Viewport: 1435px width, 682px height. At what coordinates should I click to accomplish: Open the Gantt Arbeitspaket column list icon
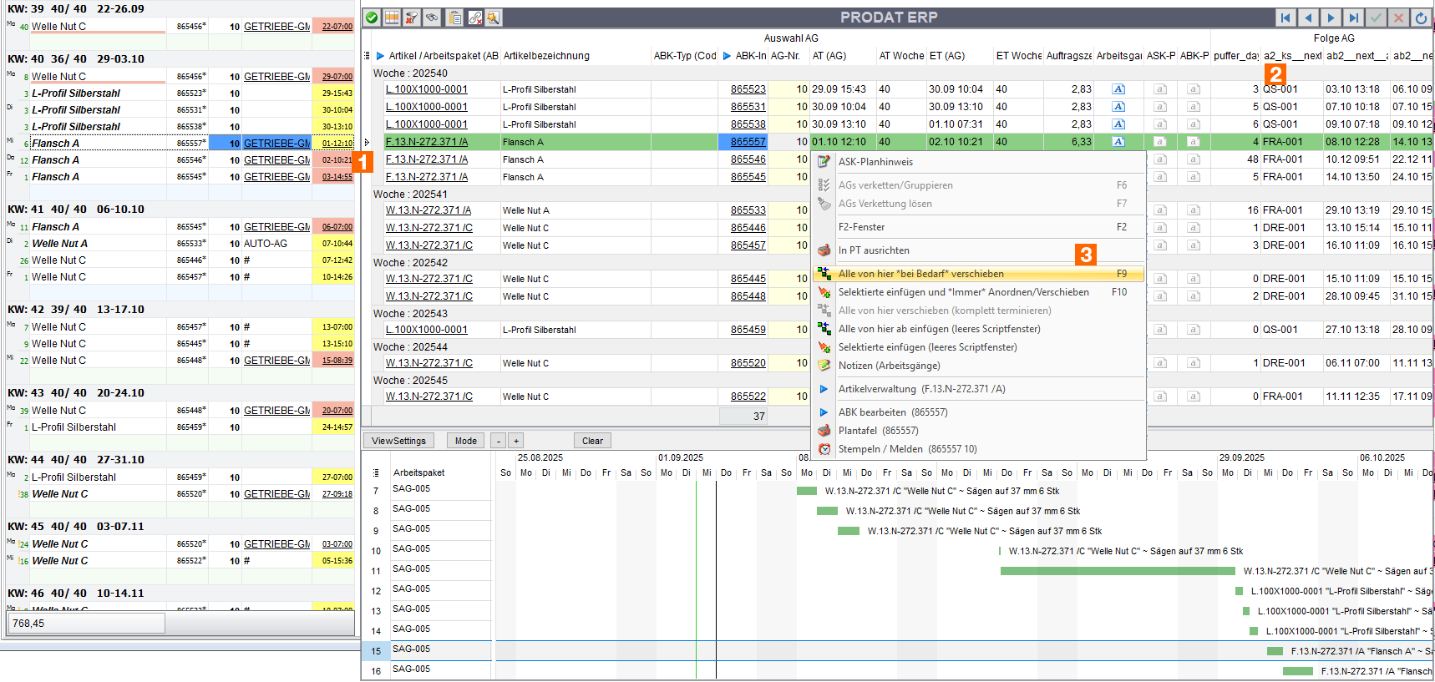tap(376, 472)
